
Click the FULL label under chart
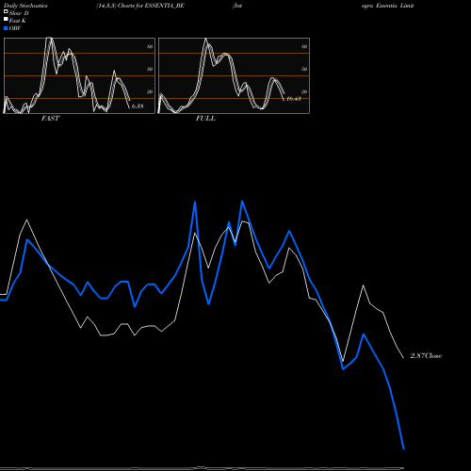click(x=205, y=119)
